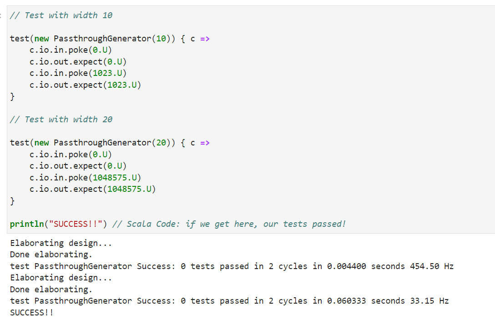Viewport: 495px width, 325px height.
Task: Click the "// Test with width 20" comment
Action: [x=61, y=120]
